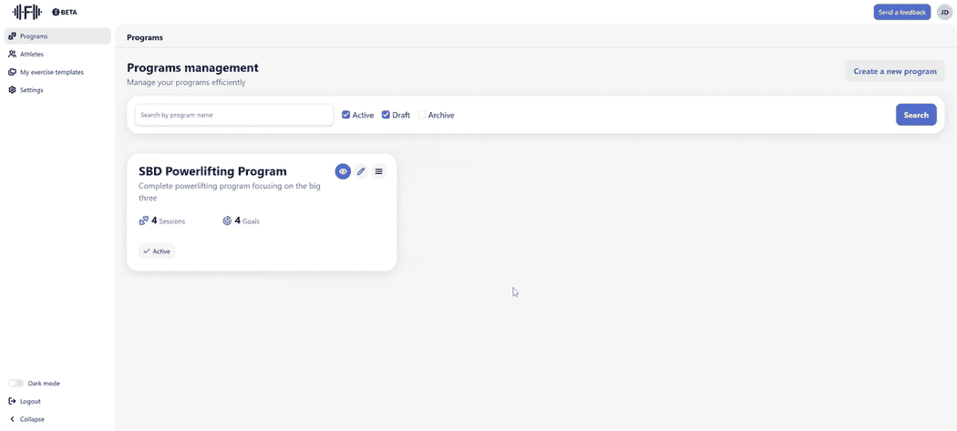Viewport: 957px width, 431px height.
Task: Click the pencil edit icon on program card
Action: 361,171
